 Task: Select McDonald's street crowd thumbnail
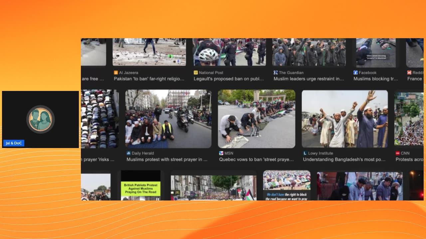(x=214, y=188)
